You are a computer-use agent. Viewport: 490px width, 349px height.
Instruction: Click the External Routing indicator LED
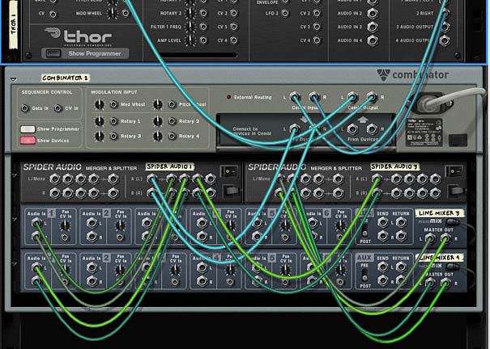pyautogui.click(x=229, y=97)
